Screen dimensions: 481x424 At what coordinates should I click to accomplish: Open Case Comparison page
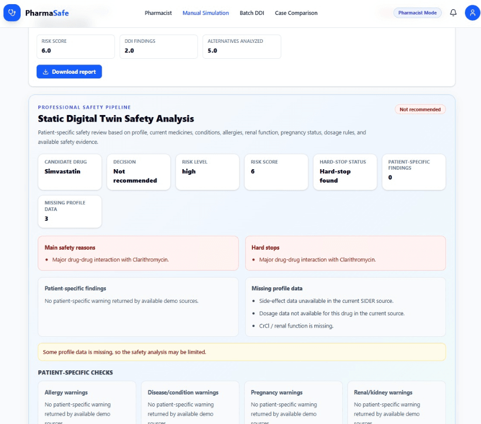(x=296, y=13)
